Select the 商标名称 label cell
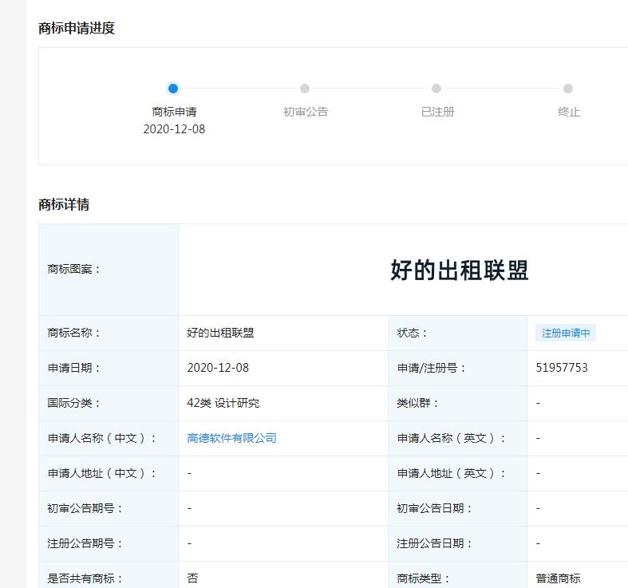 click(x=109, y=333)
